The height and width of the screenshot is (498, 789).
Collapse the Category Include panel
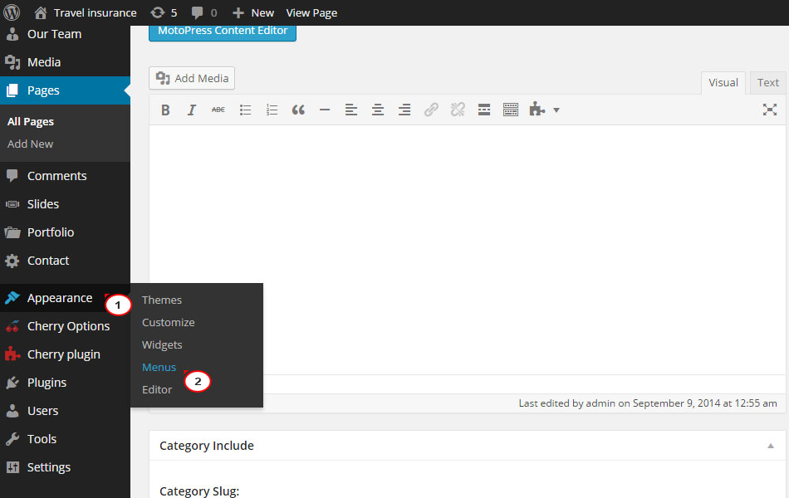pyautogui.click(x=771, y=446)
